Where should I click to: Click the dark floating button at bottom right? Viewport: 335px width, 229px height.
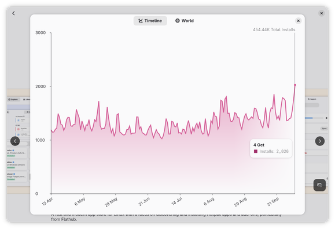319,185
